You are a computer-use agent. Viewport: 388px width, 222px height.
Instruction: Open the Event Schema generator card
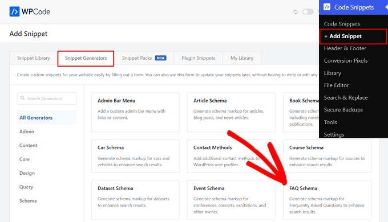click(x=231, y=200)
